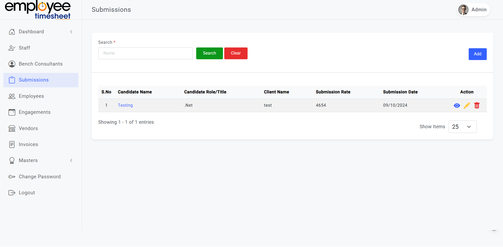This screenshot has width=503, height=247.
Task: Go to the Employees page
Action: pyautogui.click(x=31, y=96)
